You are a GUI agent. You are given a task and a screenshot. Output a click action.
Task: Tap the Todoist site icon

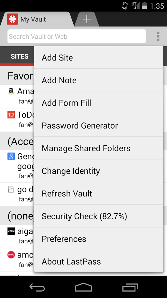pyautogui.click(x=11, y=115)
